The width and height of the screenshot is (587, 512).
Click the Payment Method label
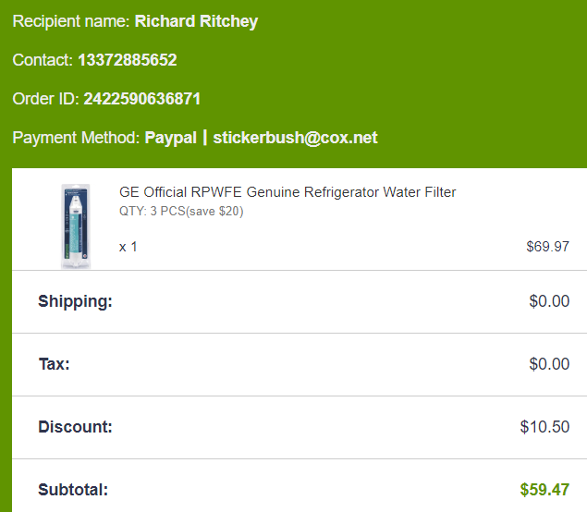pos(76,138)
